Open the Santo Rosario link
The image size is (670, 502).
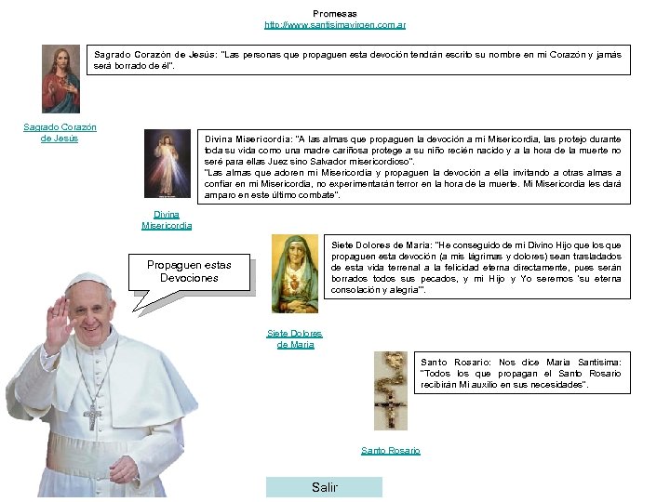click(391, 450)
